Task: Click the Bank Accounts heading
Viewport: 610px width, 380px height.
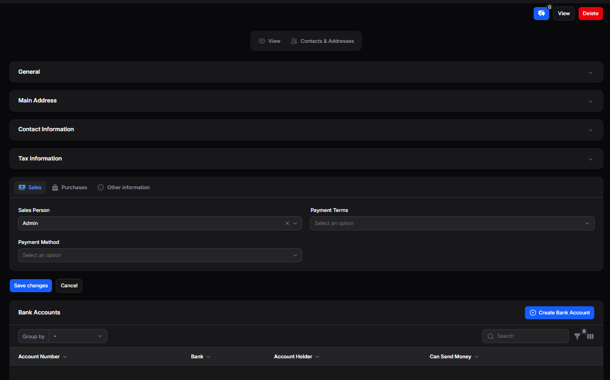Action: [x=40, y=313]
